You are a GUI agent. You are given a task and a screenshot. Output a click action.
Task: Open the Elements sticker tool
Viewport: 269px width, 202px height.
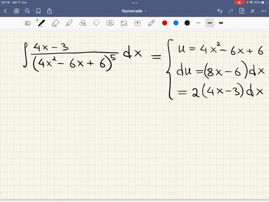110,23
